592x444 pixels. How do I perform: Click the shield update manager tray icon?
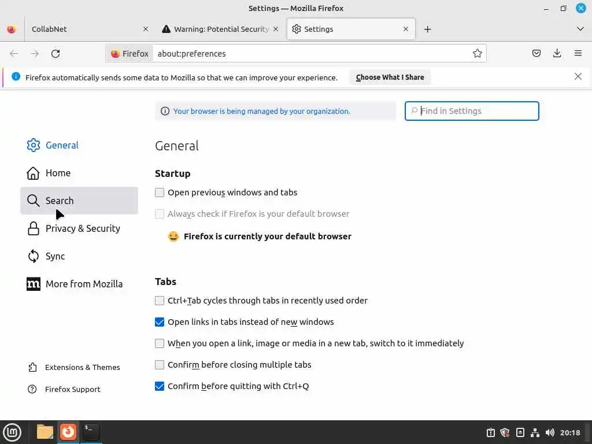pos(505,432)
